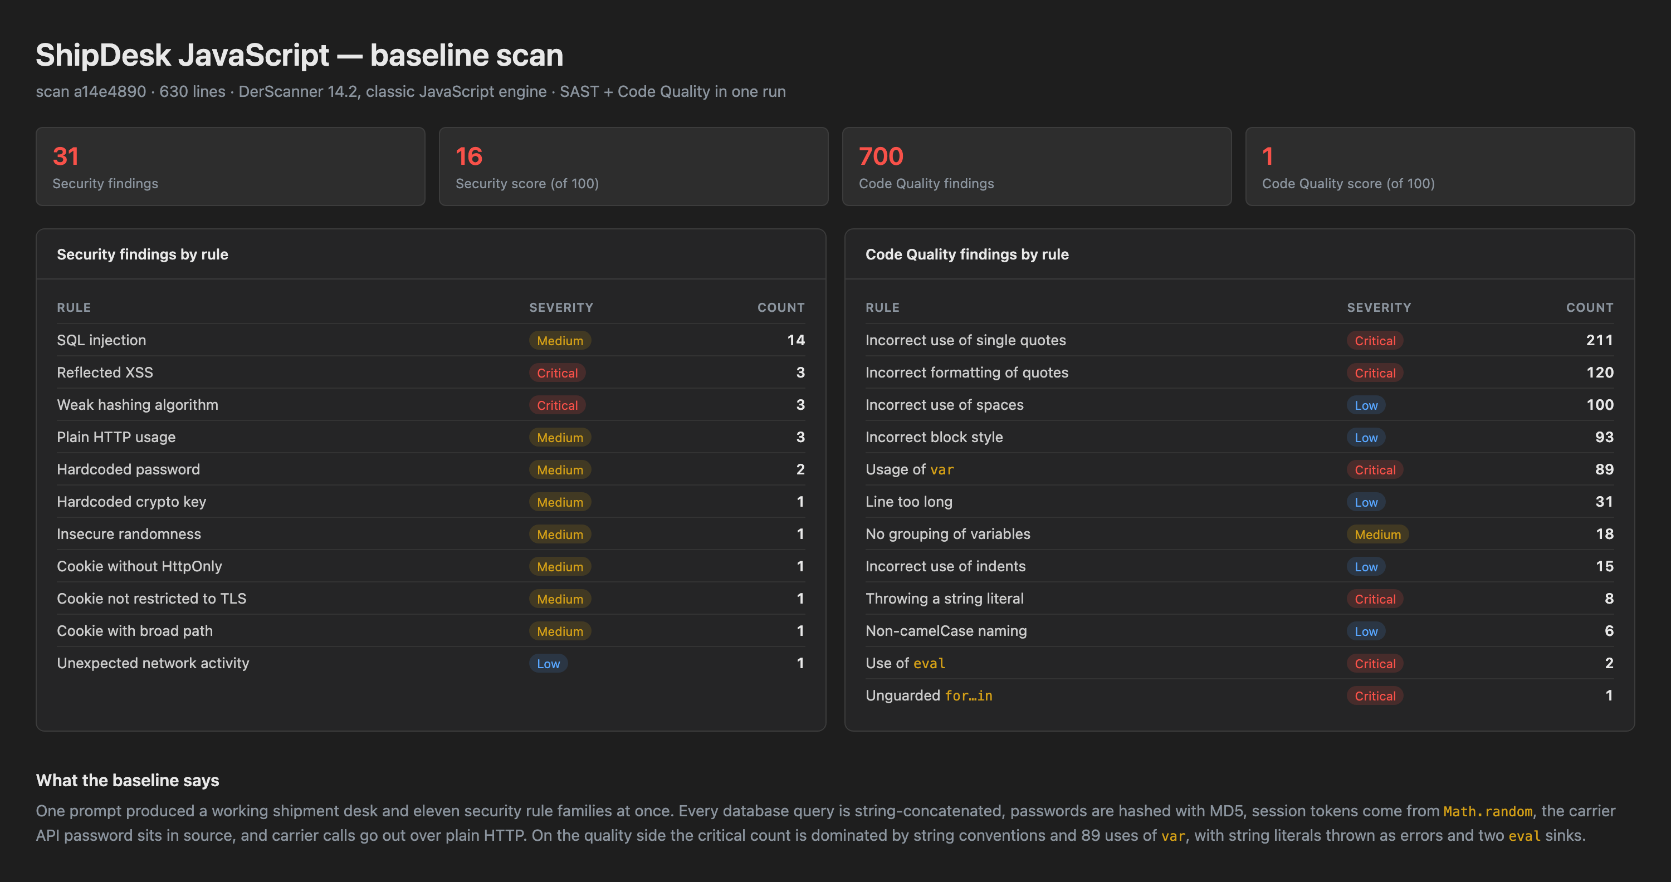Image resolution: width=1671 pixels, height=882 pixels.
Task: Select the Incorrect use of indents rule
Action: pyautogui.click(x=945, y=566)
